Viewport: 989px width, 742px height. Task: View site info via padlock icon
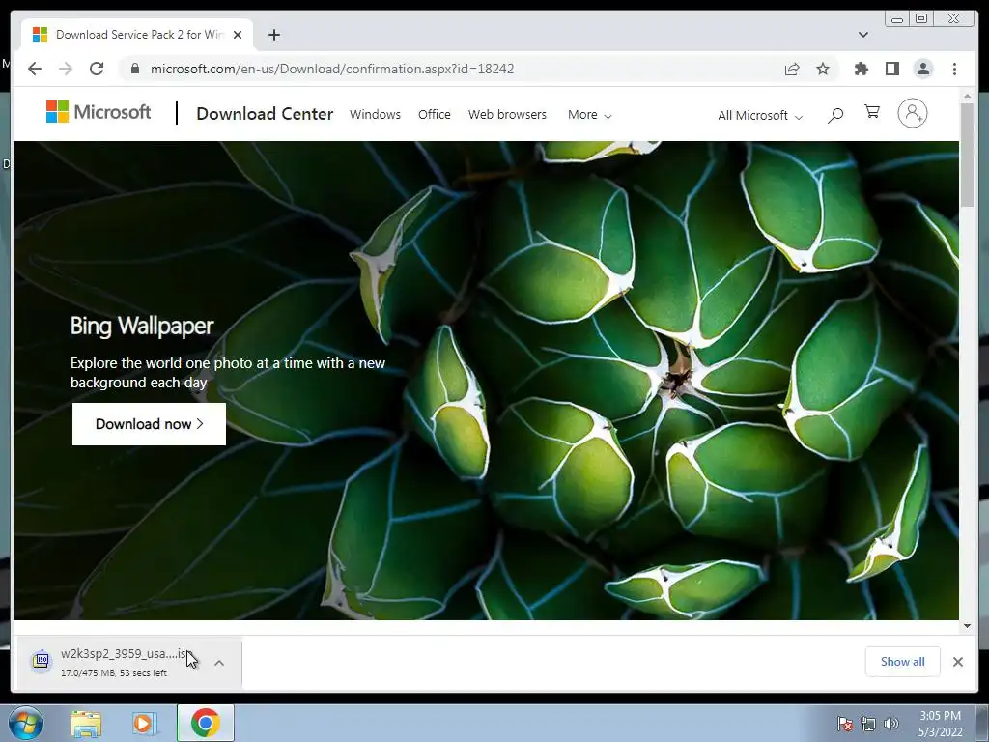134,69
